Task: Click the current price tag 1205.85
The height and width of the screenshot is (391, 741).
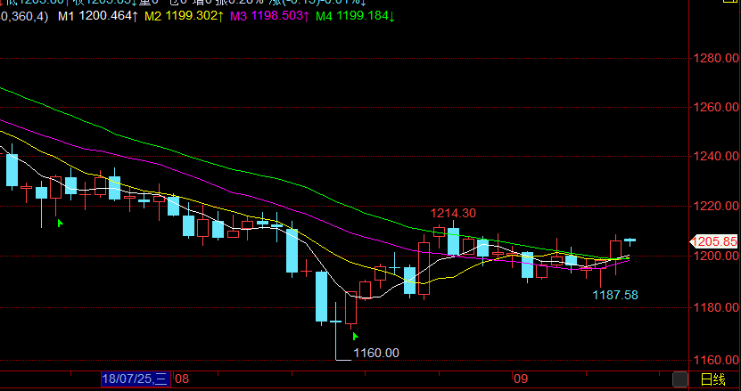Action: 714,241
